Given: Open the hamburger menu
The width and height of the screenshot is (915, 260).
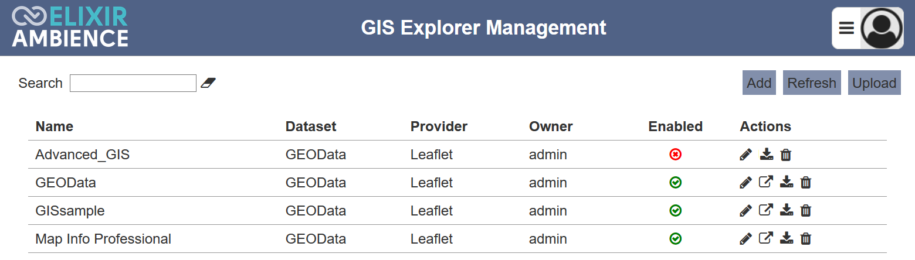Looking at the screenshot, I should pyautogui.click(x=846, y=28).
